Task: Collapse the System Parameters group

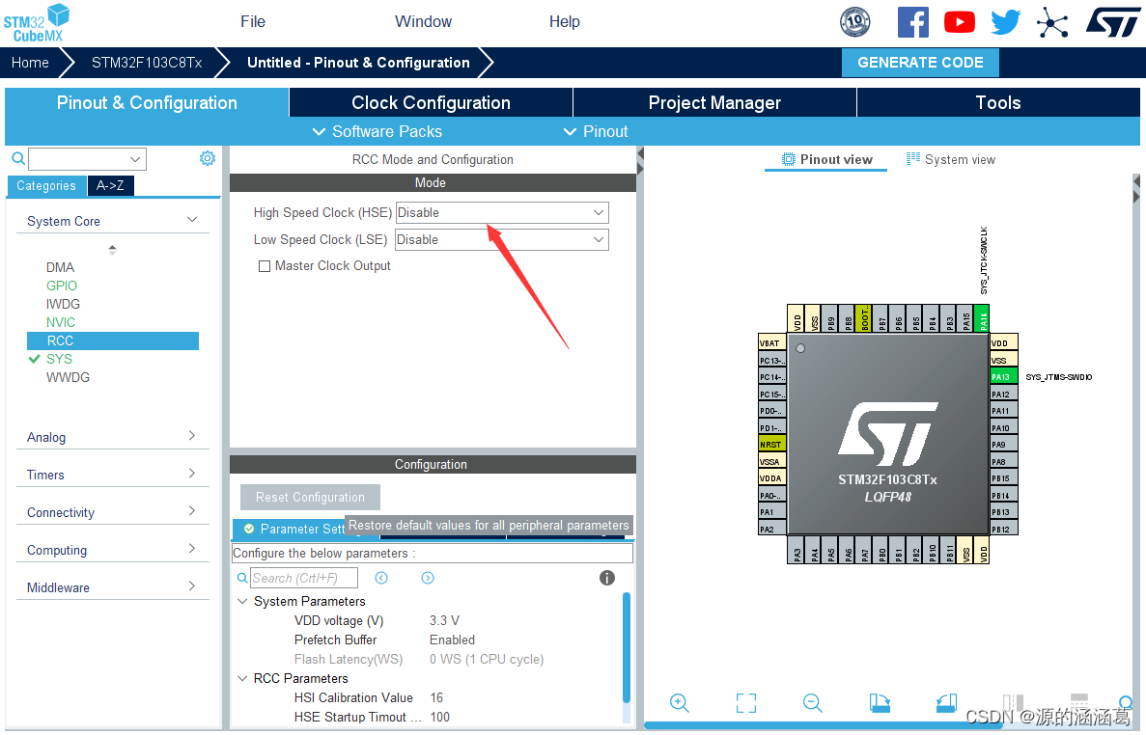Action: click(x=242, y=602)
